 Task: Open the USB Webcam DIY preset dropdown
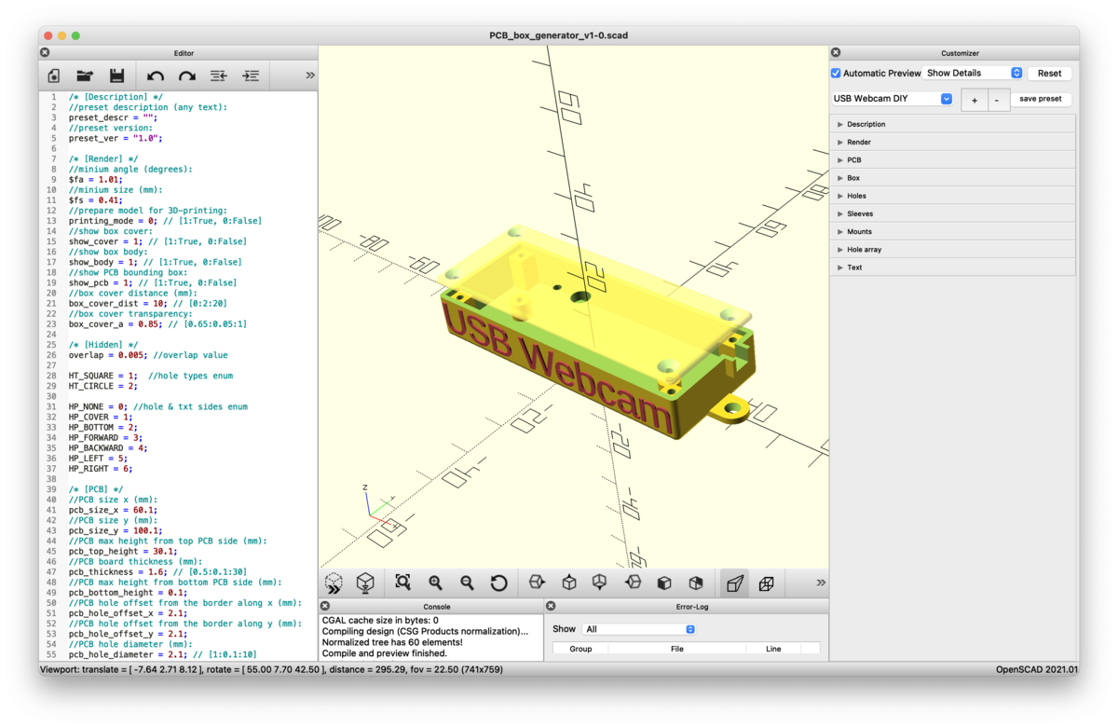coord(893,99)
